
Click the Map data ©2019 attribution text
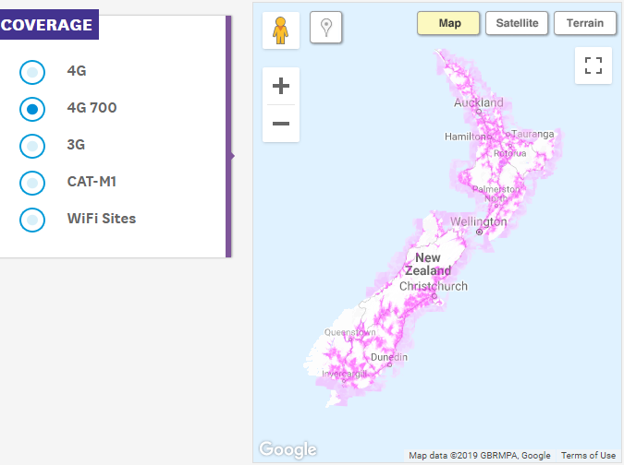[480, 455]
